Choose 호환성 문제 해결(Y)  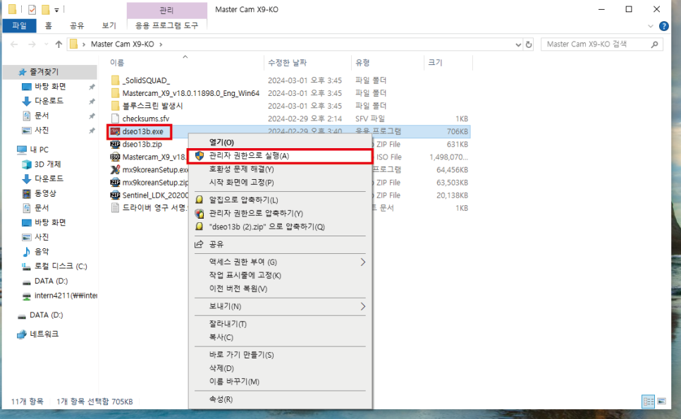pos(280,169)
